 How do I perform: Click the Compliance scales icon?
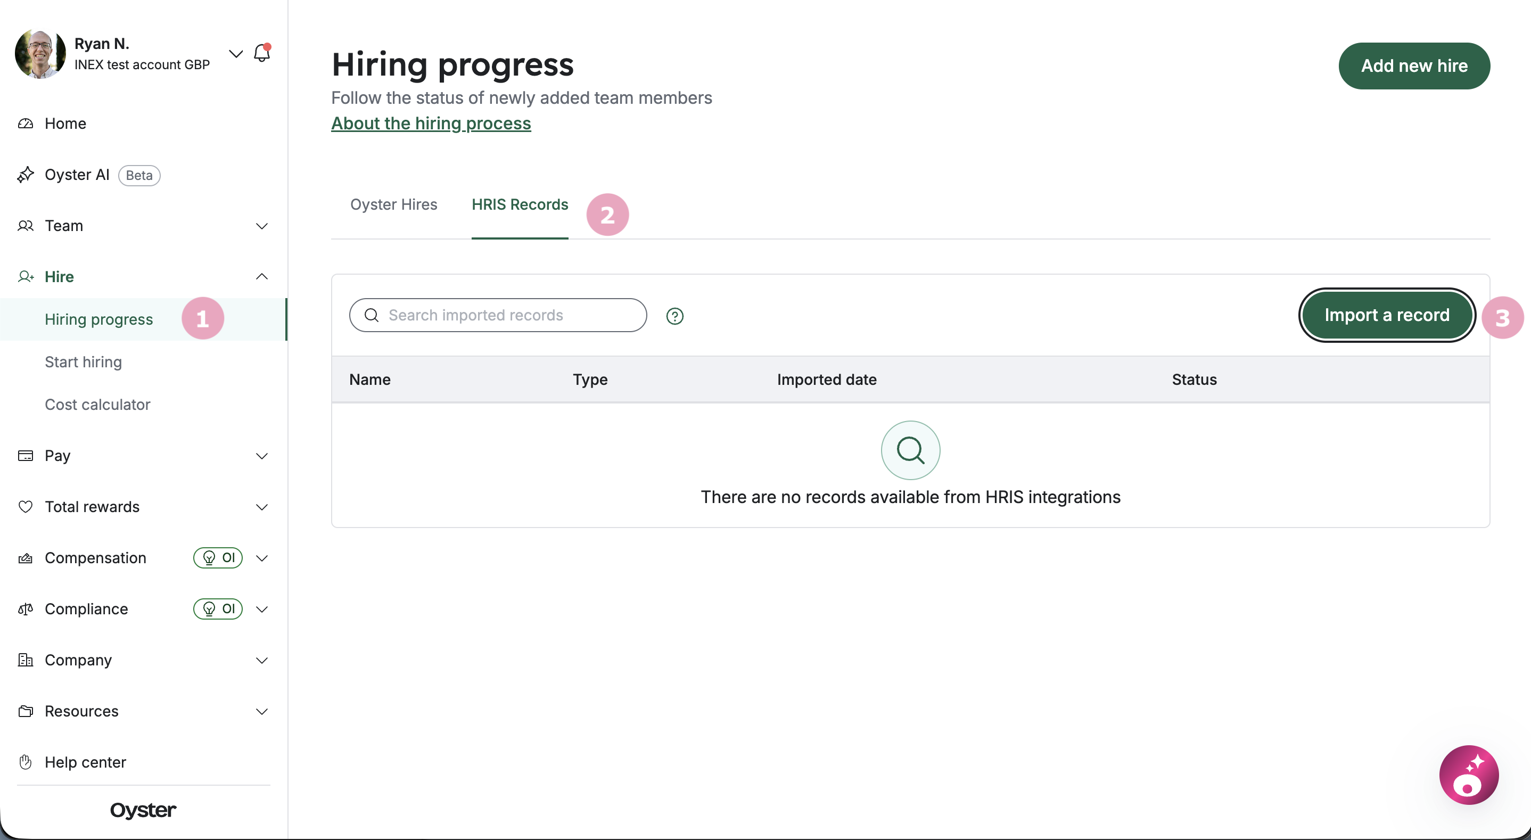tap(26, 610)
